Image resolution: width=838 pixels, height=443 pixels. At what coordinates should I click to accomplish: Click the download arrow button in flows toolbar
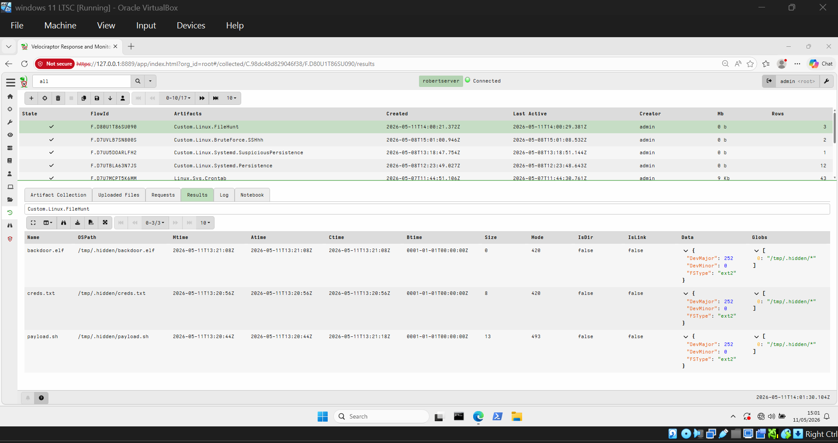(110, 98)
